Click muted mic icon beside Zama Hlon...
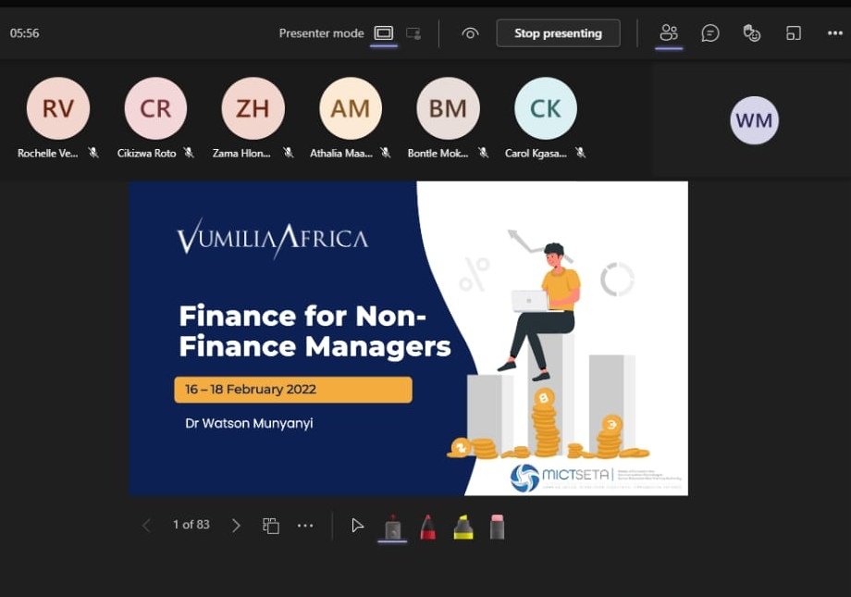 (x=289, y=153)
